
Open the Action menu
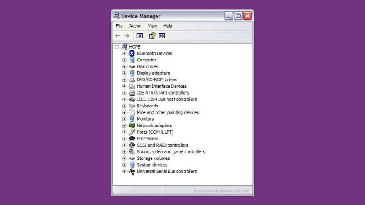click(x=135, y=26)
